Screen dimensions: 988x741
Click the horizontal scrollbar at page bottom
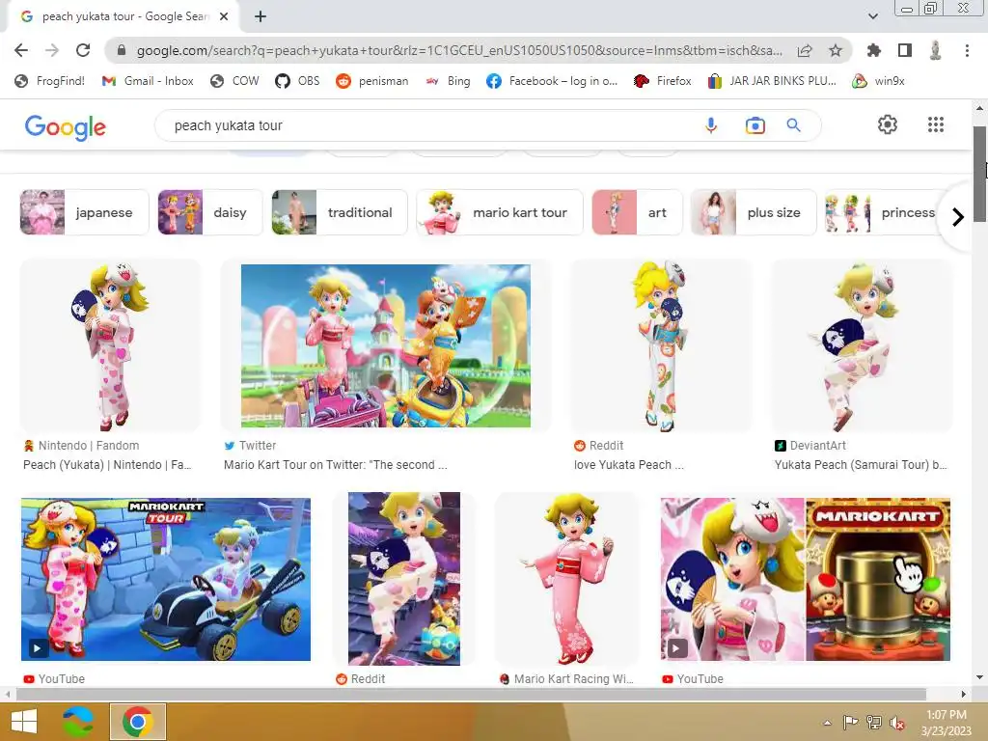[x=470, y=694]
